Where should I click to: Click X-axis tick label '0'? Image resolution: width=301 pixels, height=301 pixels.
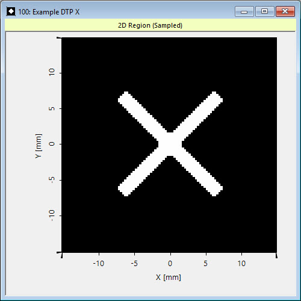170,264
